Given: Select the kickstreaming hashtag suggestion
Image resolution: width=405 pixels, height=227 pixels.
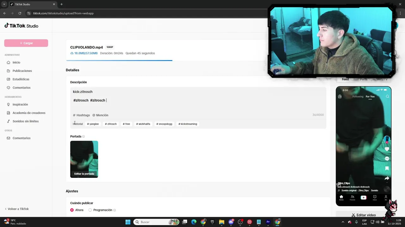Looking at the screenshot, I should [188, 124].
